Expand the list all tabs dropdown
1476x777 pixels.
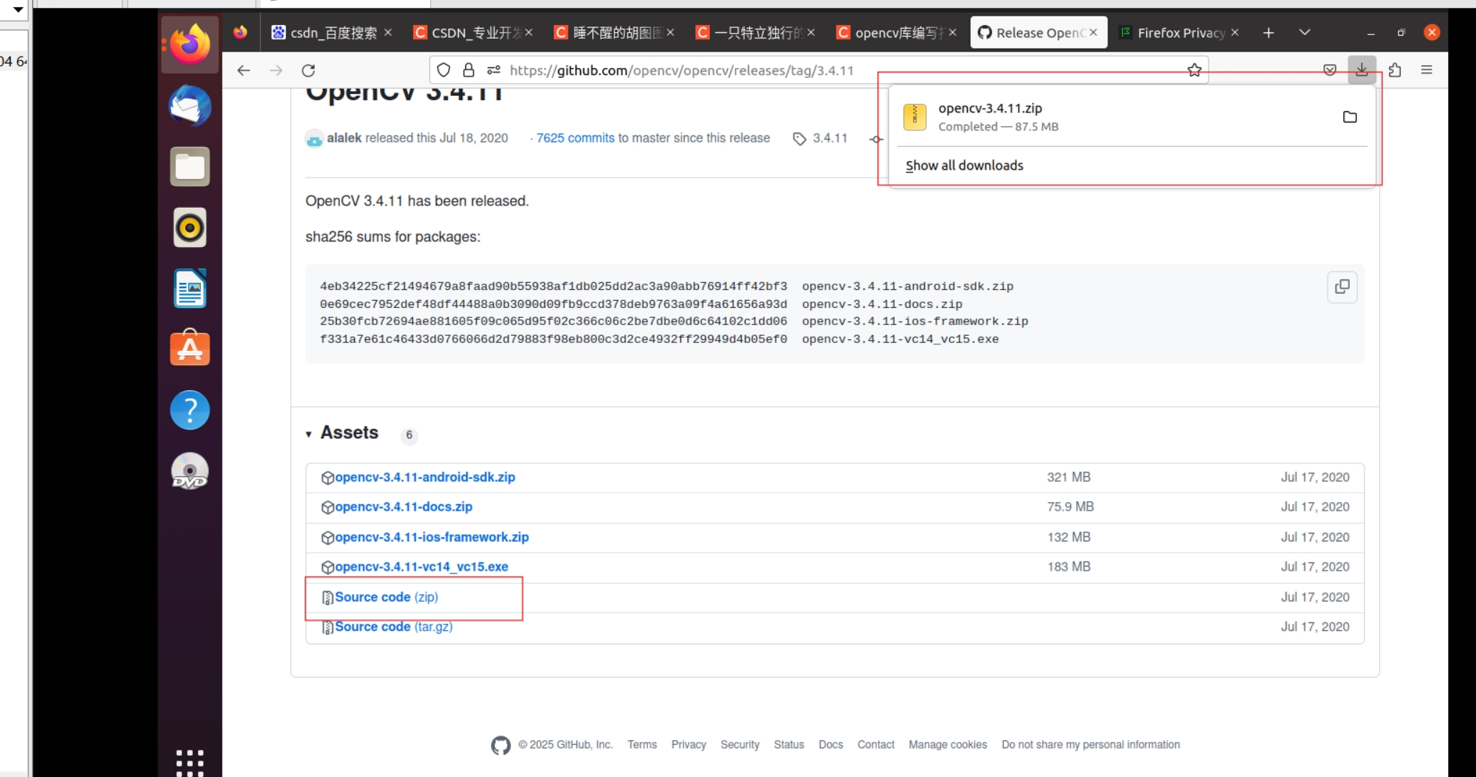(1304, 32)
